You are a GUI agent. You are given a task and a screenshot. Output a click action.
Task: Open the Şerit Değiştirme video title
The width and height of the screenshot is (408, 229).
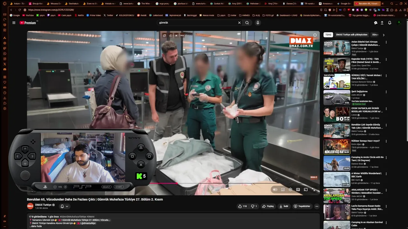[x=359, y=92]
